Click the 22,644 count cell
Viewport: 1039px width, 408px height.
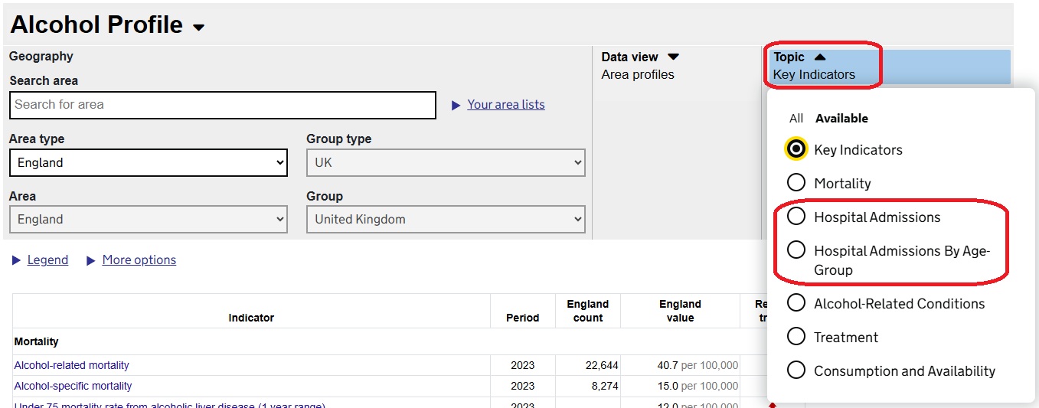[588, 365]
